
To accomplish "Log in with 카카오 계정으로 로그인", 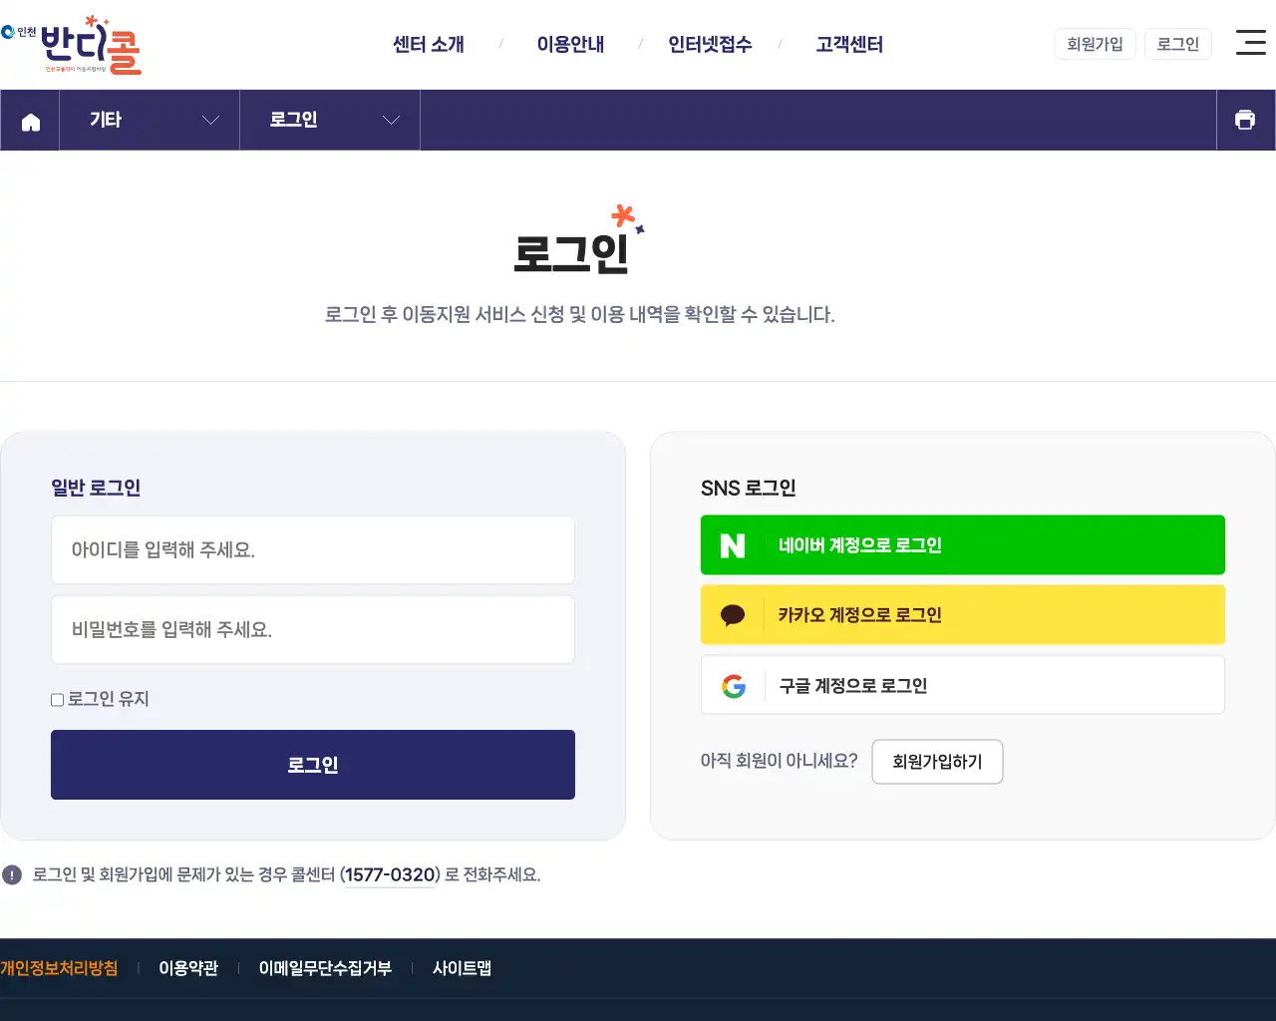I will point(963,615).
